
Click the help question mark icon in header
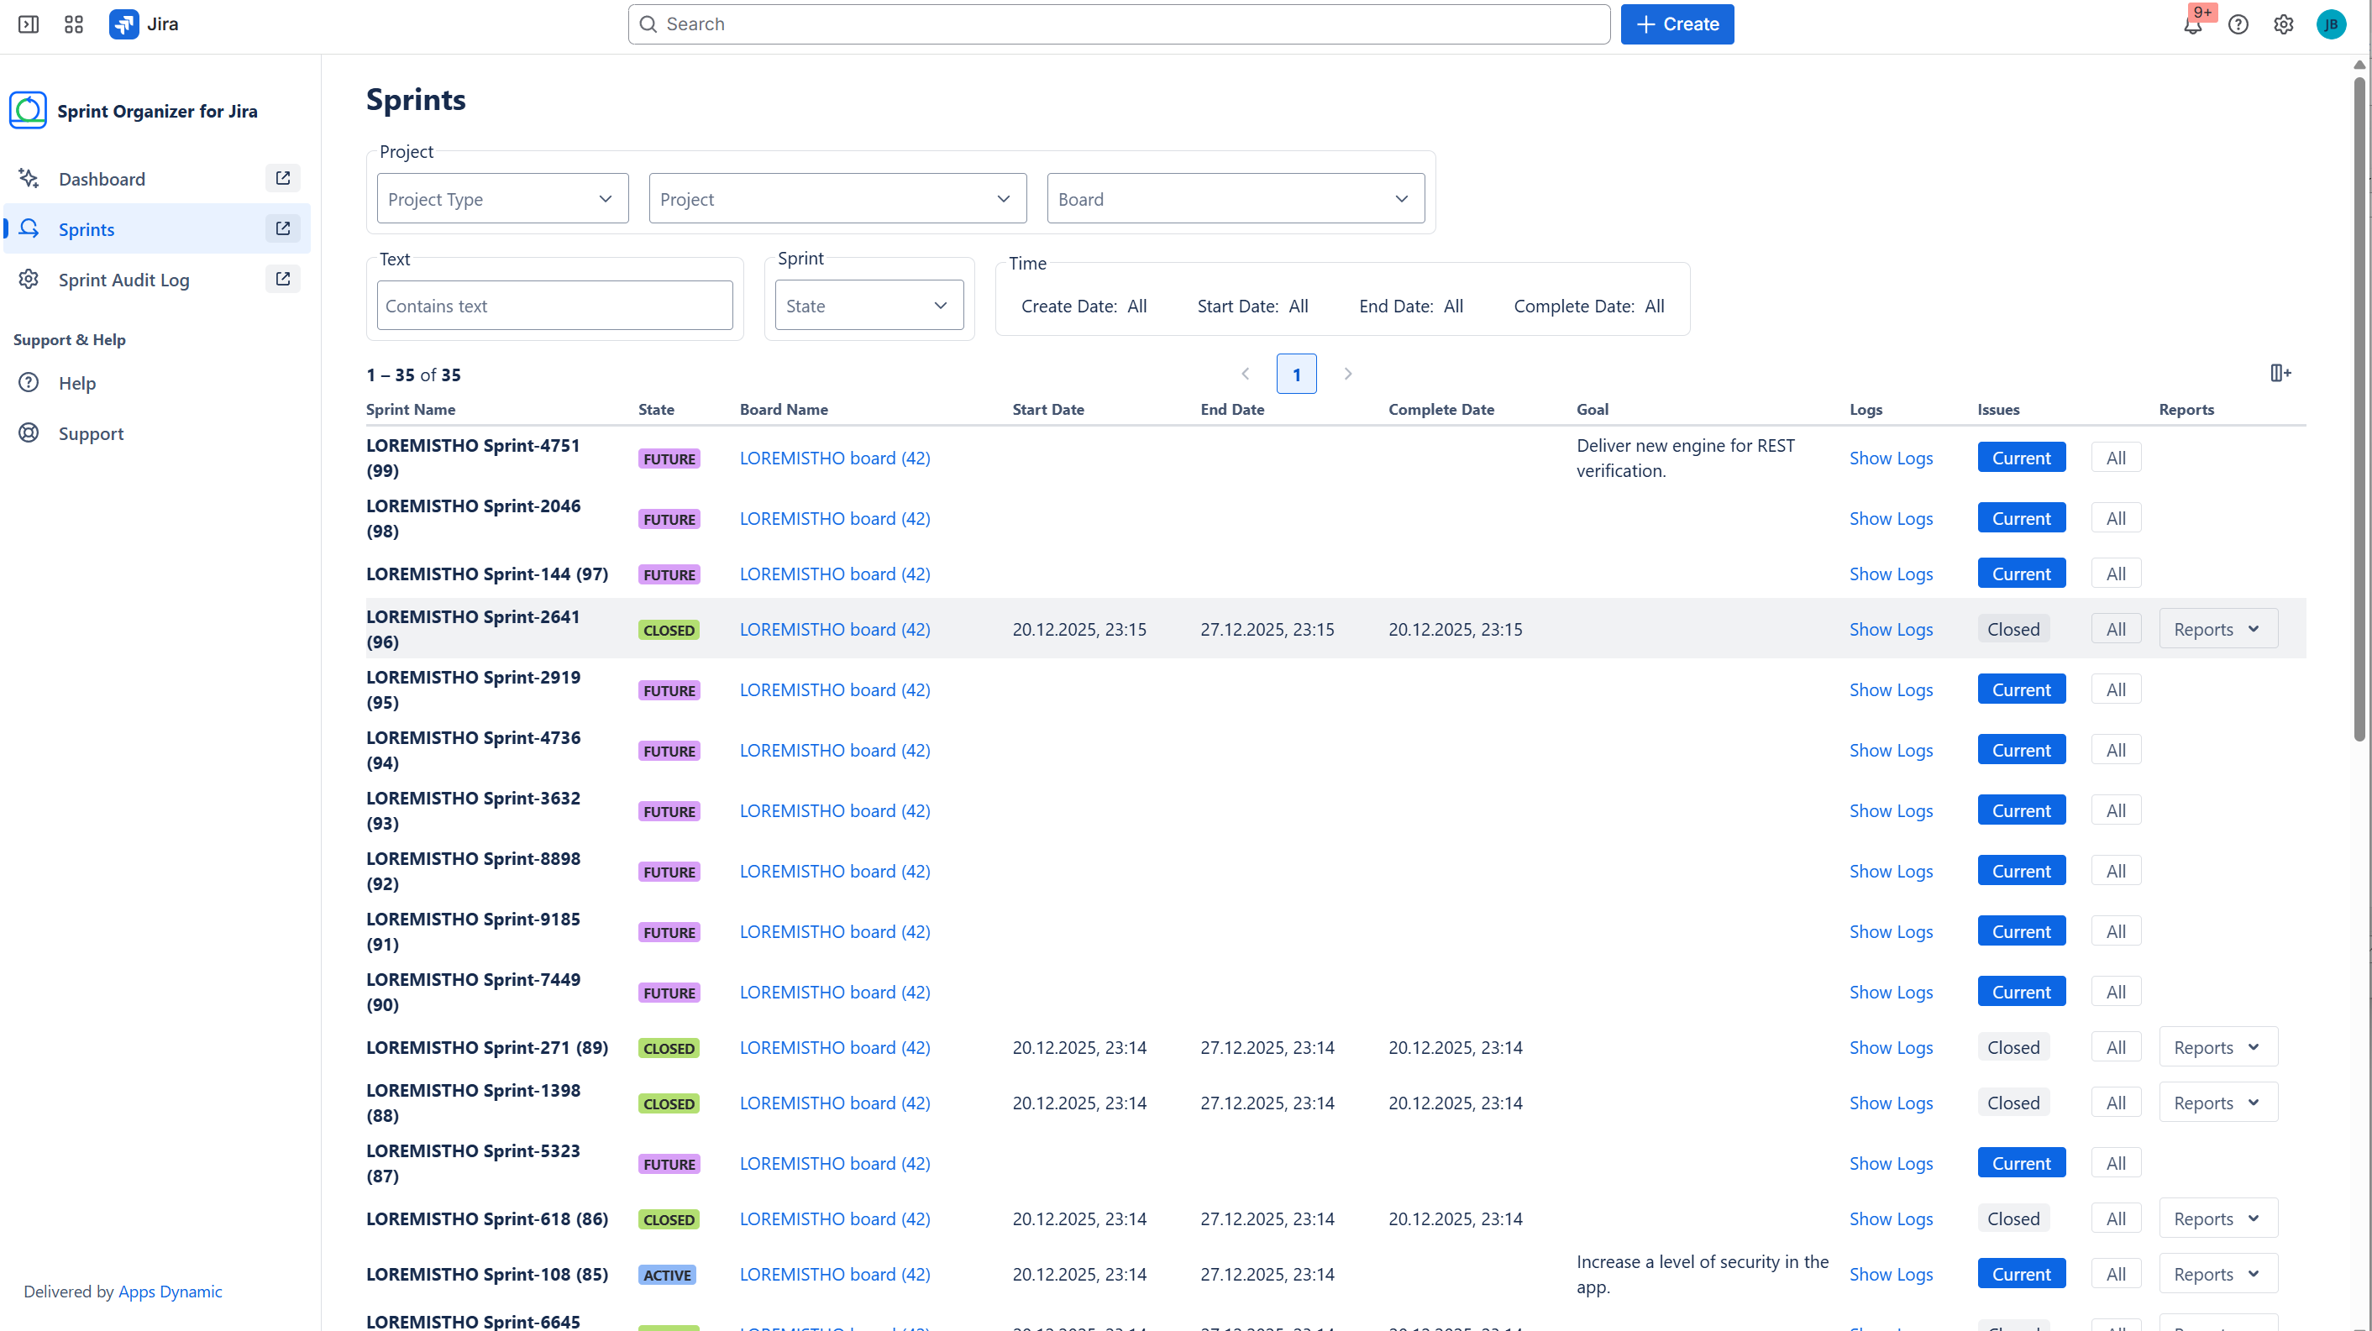[2238, 25]
